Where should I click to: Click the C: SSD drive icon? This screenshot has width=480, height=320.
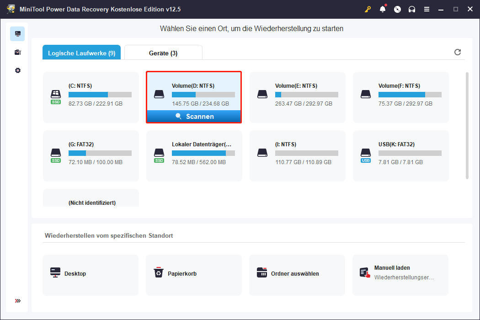56,97
